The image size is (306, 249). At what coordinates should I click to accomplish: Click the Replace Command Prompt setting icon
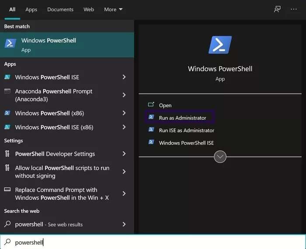(x=7, y=189)
